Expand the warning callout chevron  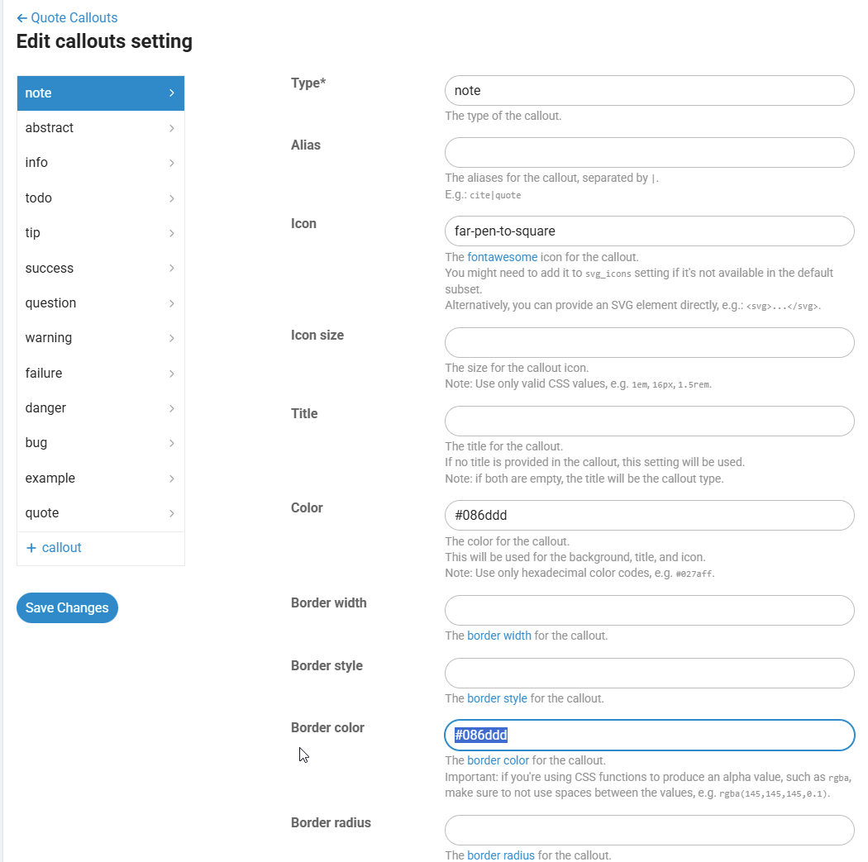click(171, 338)
